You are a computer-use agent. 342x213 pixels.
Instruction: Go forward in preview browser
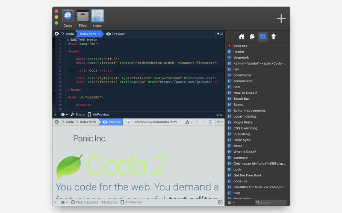pyautogui.click(x=203, y=122)
